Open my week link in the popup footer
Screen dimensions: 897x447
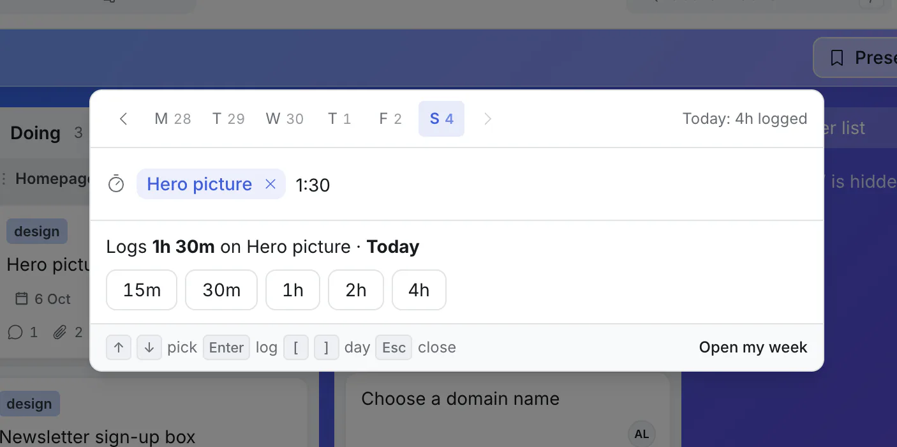coord(753,347)
